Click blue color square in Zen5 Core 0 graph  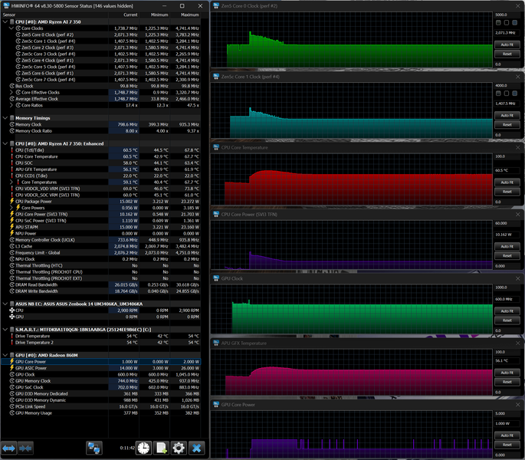514,22
